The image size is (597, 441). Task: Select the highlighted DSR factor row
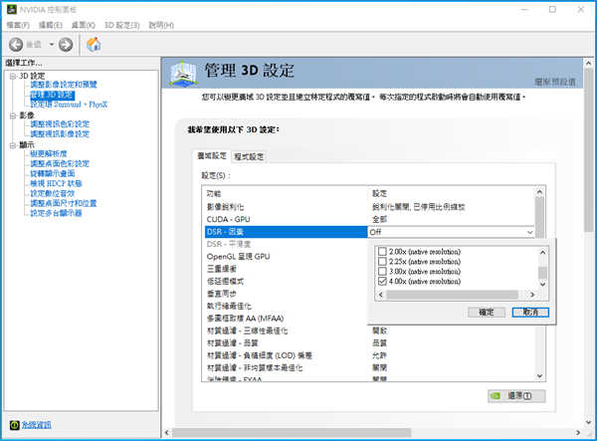coord(286,232)
